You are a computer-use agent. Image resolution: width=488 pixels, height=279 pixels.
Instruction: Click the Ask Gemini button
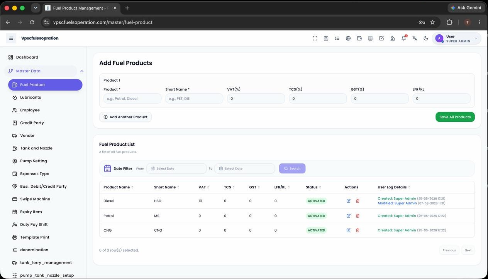tap(466, 8)
